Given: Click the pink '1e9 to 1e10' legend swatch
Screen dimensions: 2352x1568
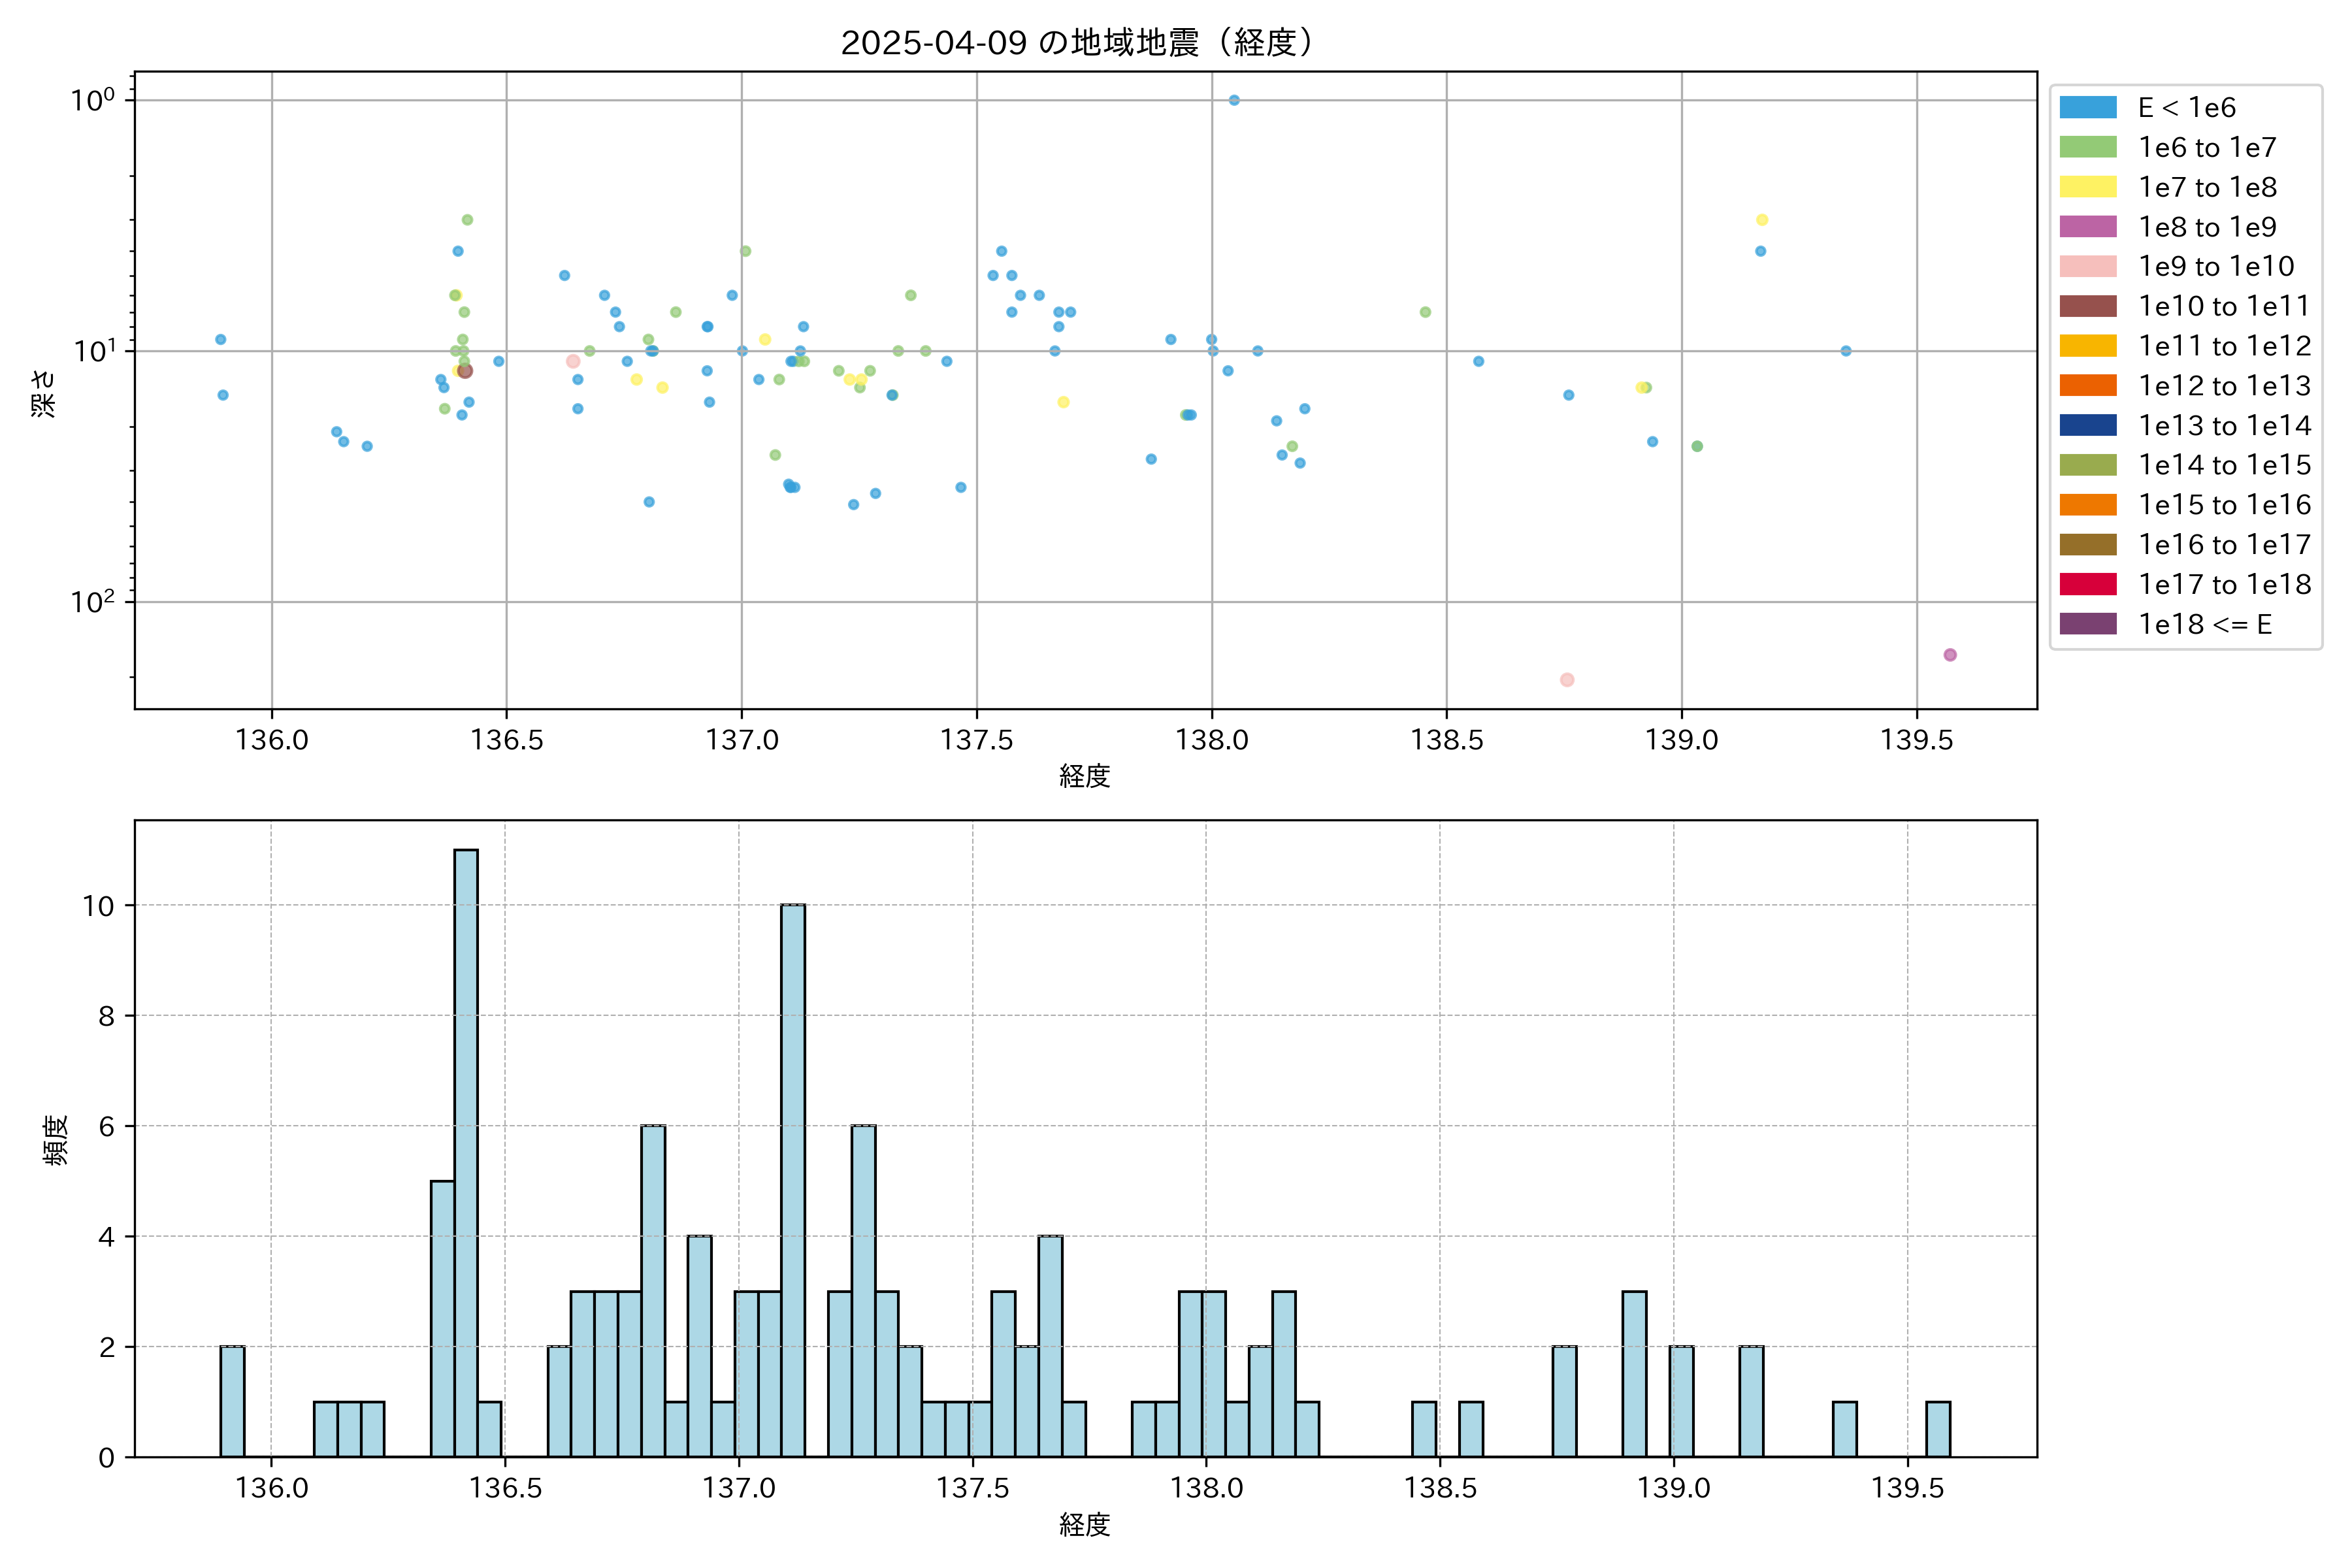Looking at the screenshot, I should pos(2088,267).
